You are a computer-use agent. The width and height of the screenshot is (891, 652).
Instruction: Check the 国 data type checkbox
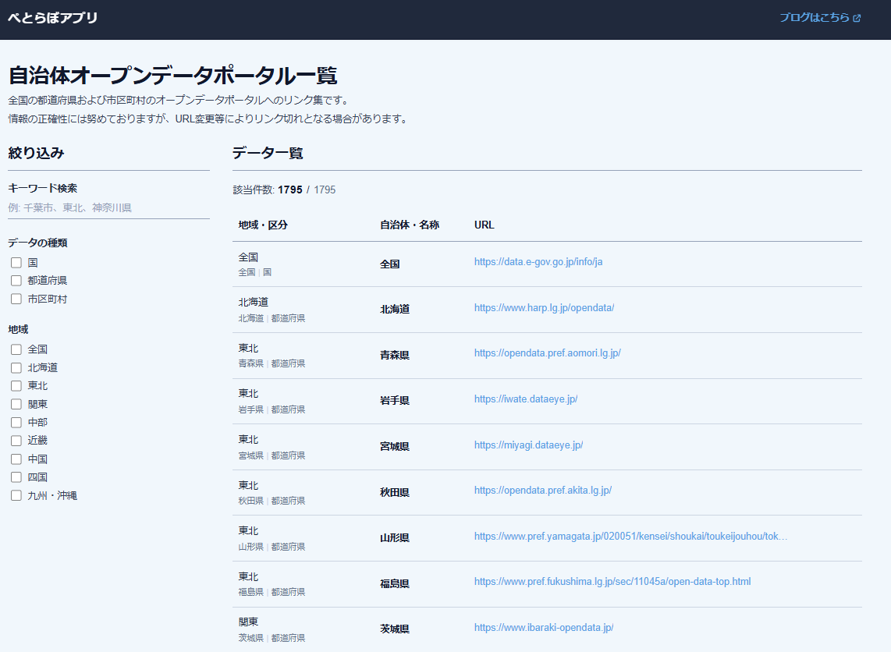(16, 262)
